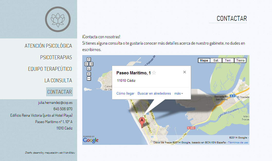
Task: Click the CONTACTAR page heading
Action: (232, 18)
